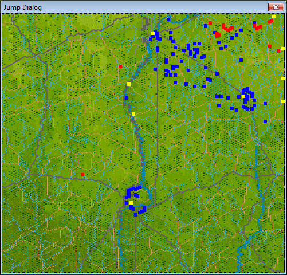Select the lowest yellow marker on right map edge
287x275 pixels.
[x=283, y=101]
